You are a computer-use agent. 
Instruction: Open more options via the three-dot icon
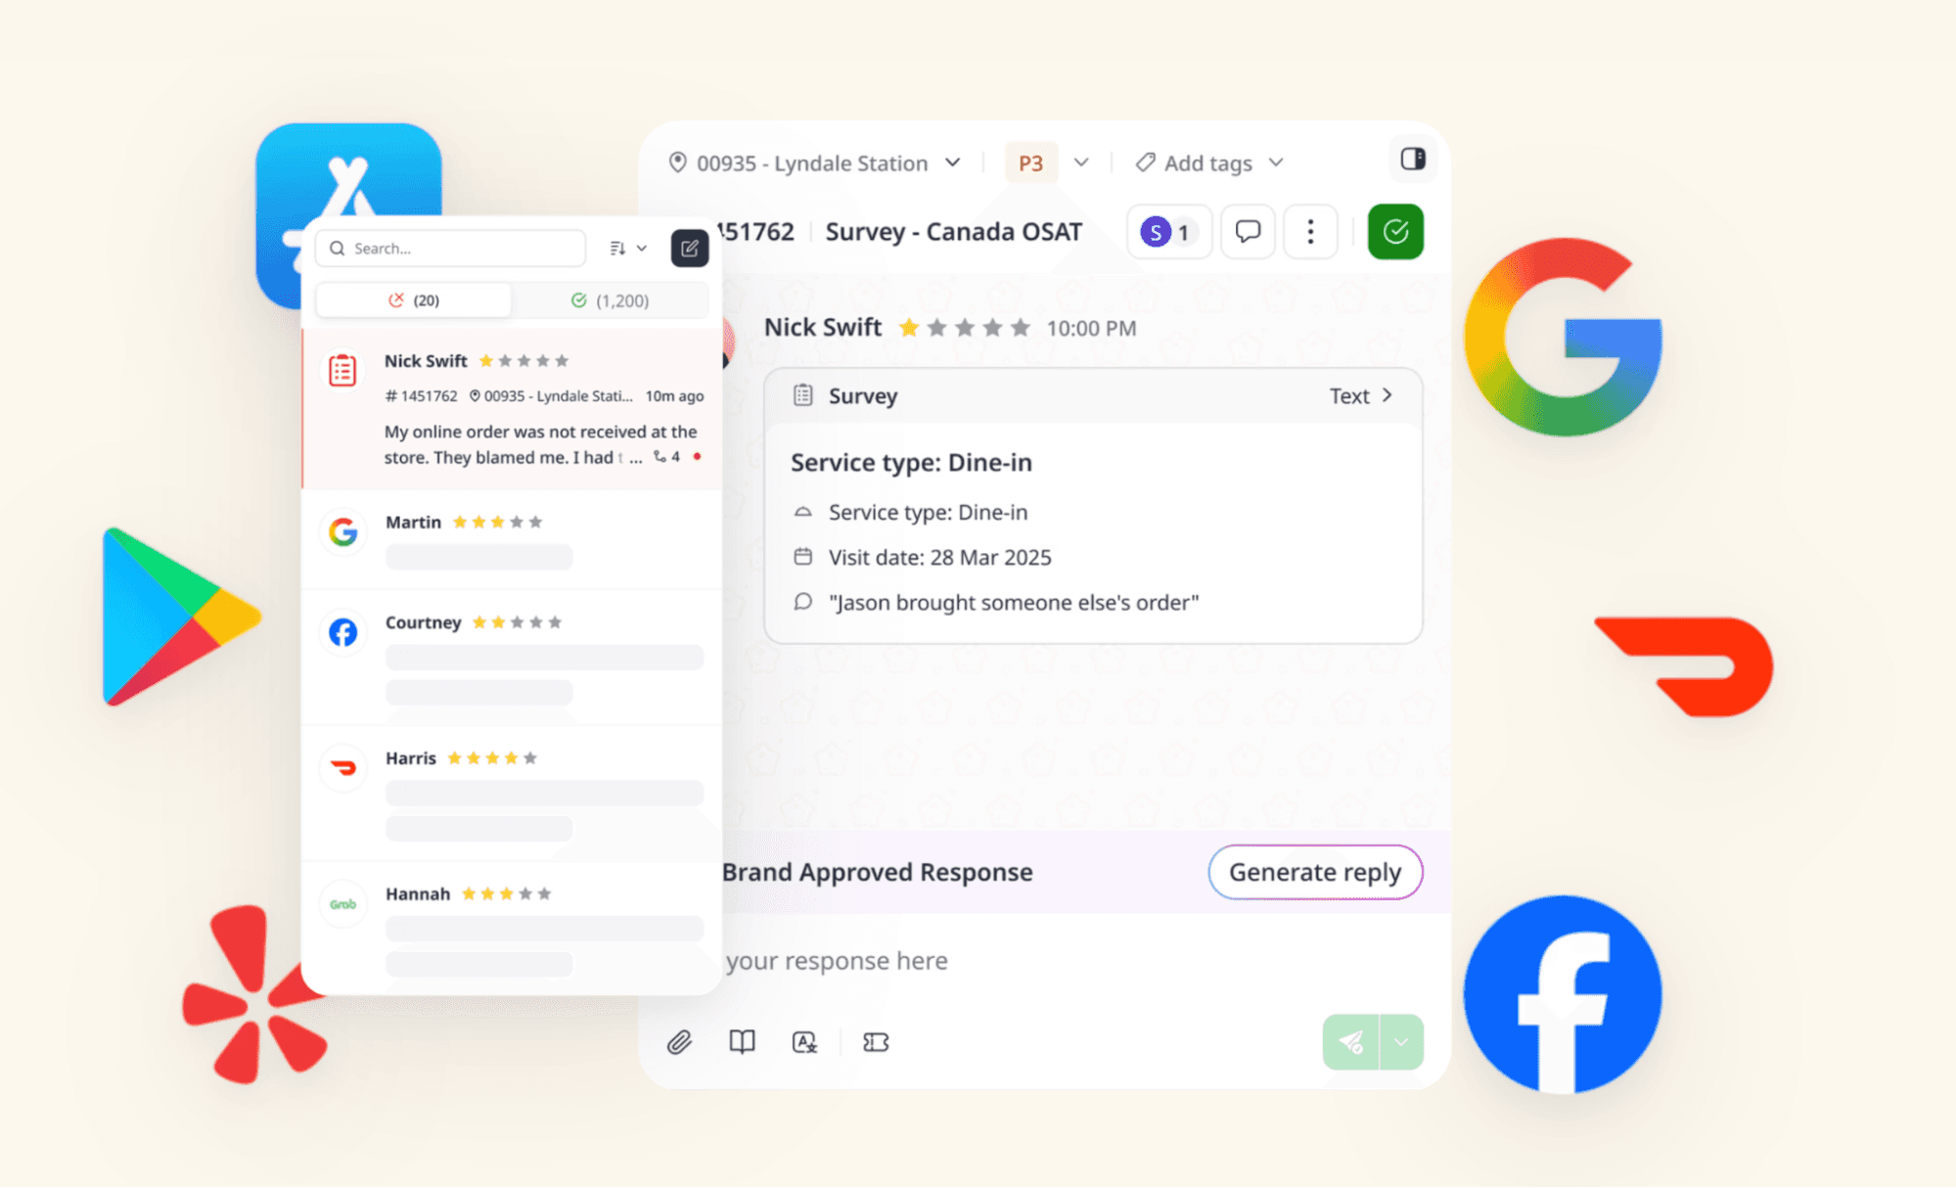click(x=1310, y=232)
